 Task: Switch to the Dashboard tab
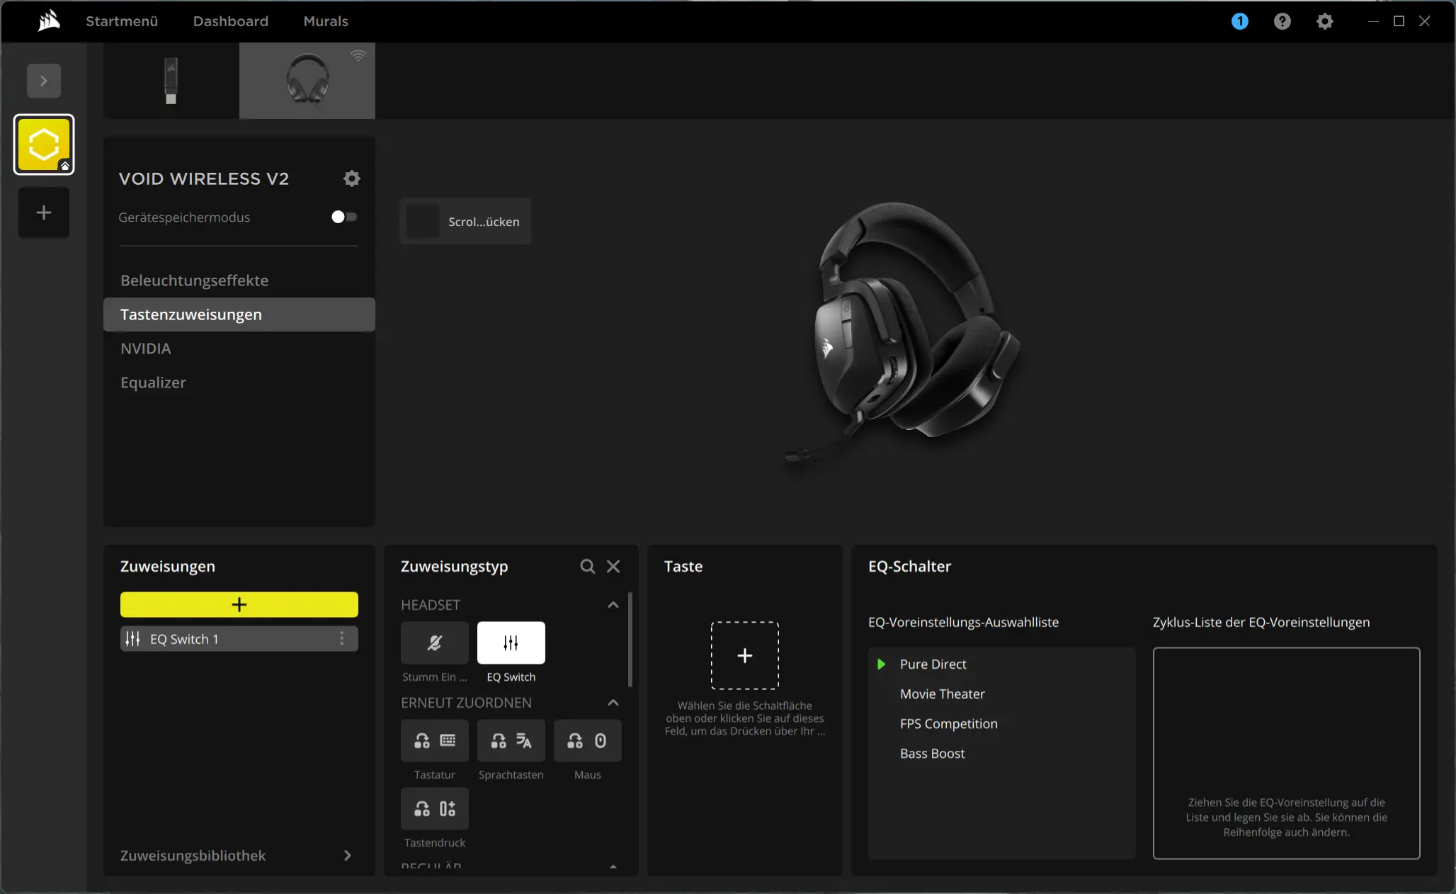click(x=230, y=21)
